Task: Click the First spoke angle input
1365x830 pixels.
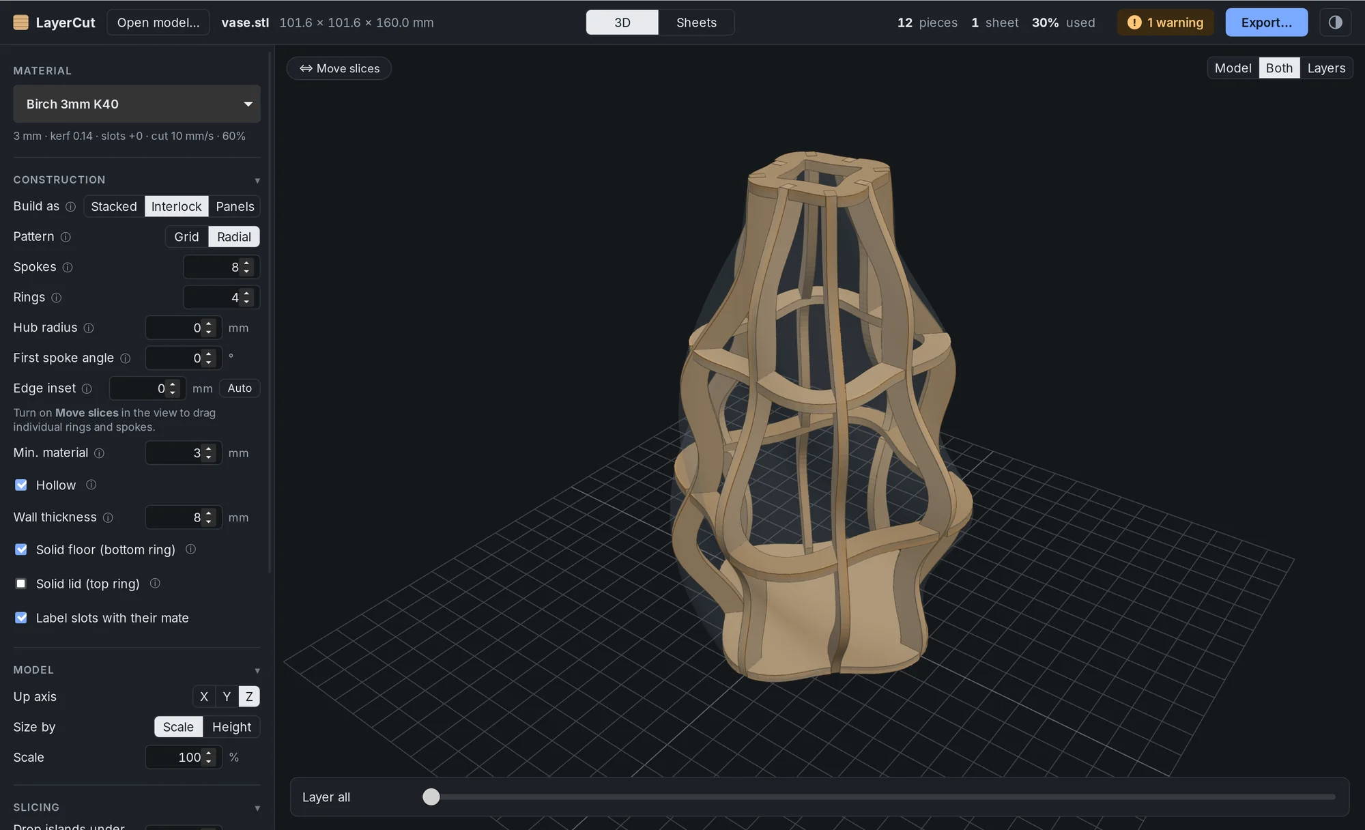Action: coord(184,358)
